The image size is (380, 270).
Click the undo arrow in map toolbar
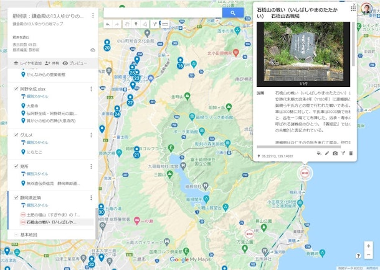[108, 24]
